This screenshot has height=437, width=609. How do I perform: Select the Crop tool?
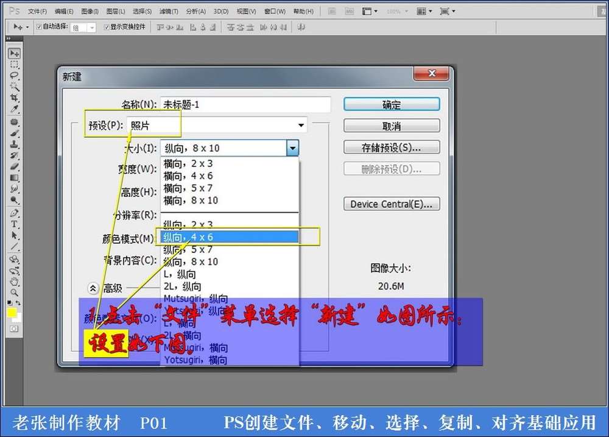(15, 97)
